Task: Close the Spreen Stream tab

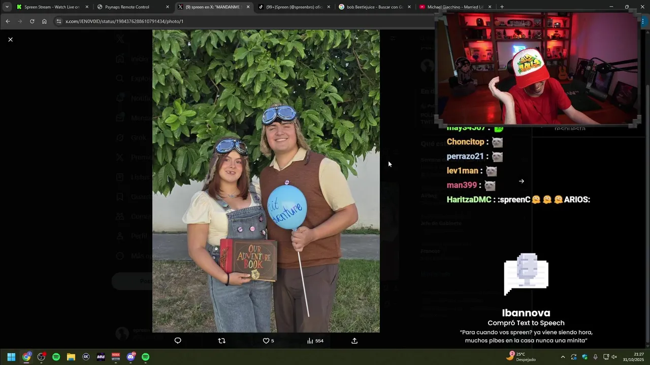Action: 87,7
